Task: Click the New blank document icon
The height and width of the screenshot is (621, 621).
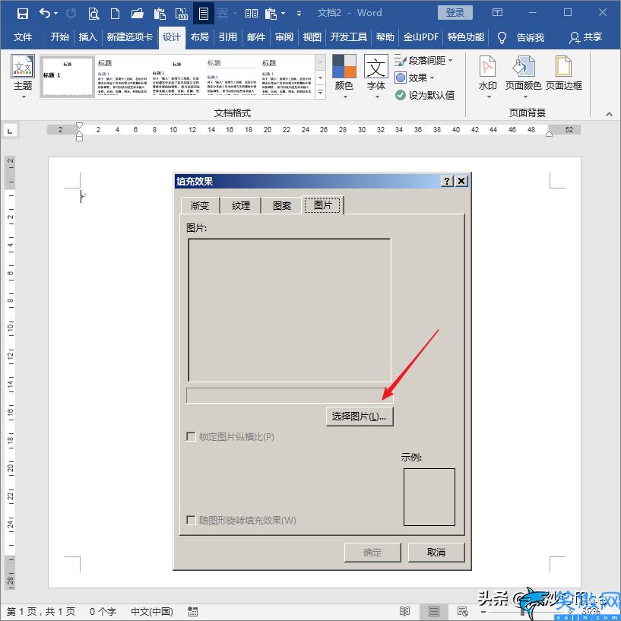Action: point(115,14)
